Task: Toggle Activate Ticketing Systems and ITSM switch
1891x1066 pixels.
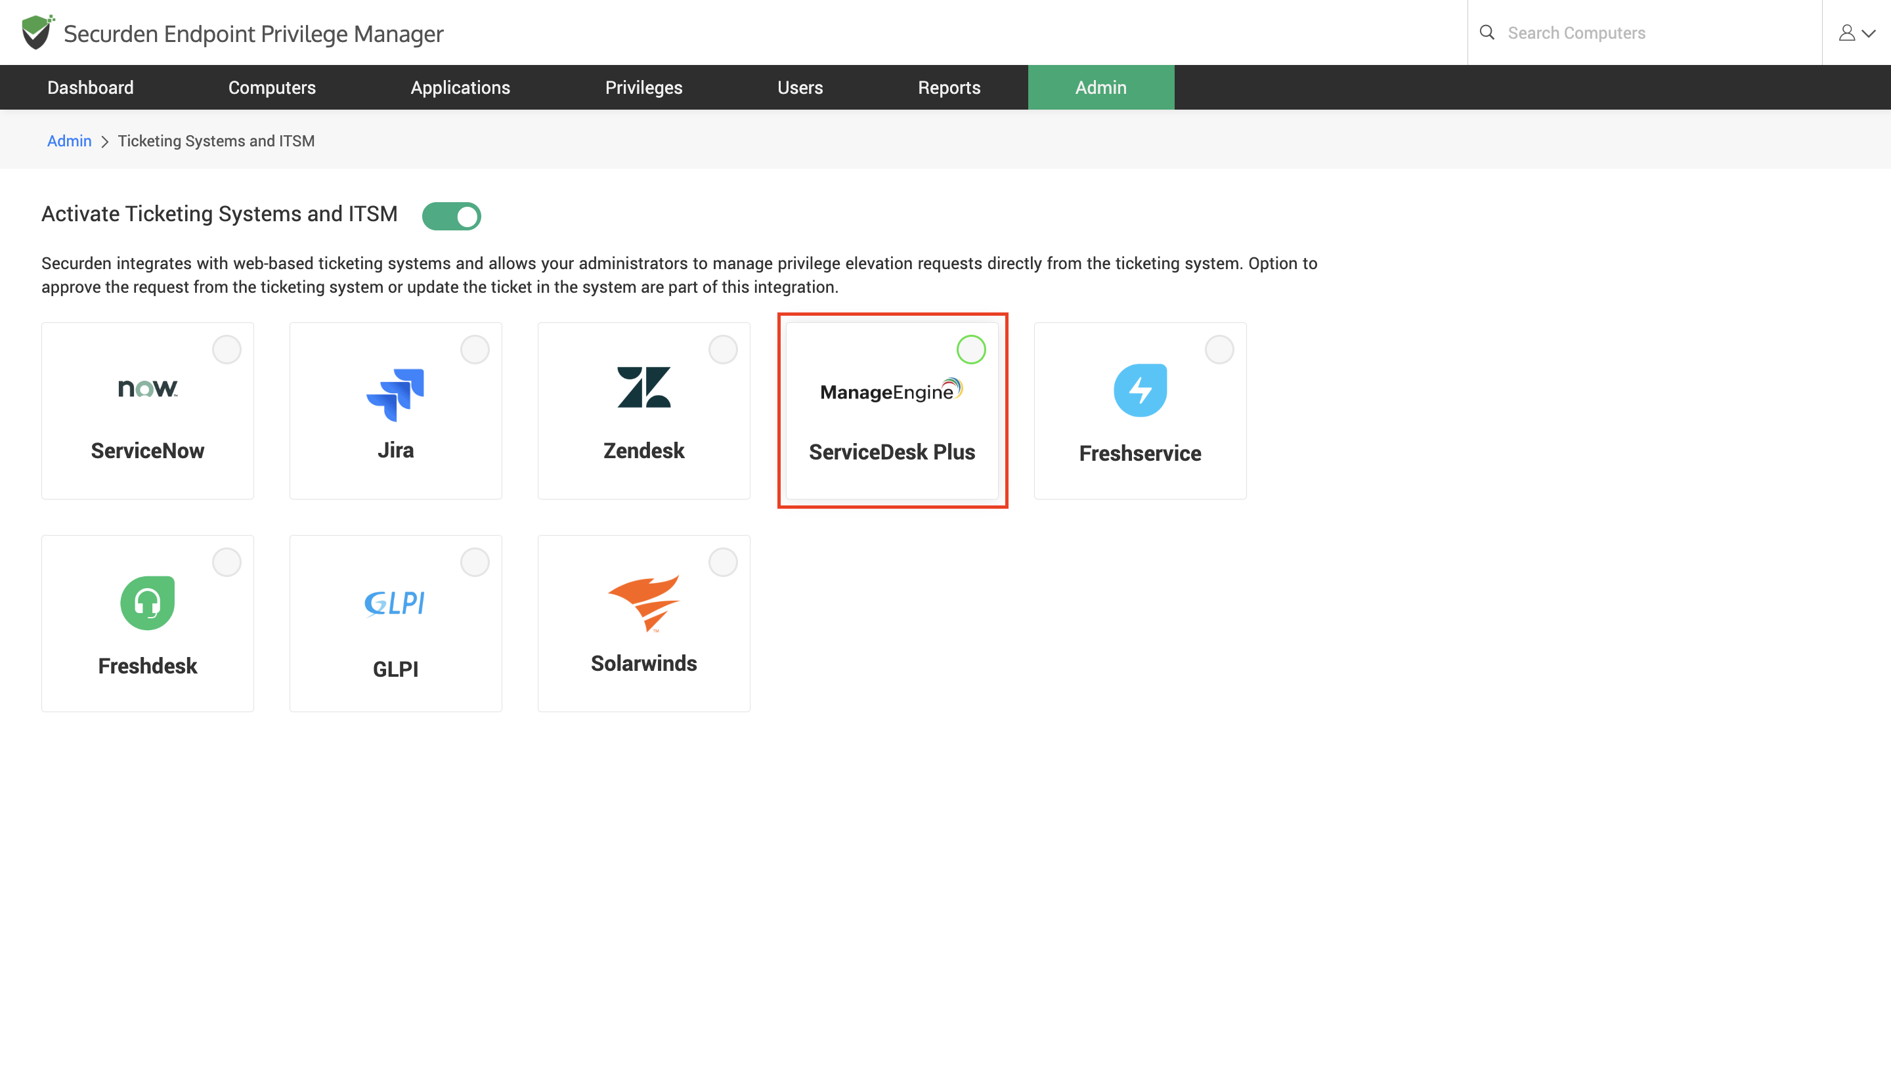Action: tap(452, 216)
